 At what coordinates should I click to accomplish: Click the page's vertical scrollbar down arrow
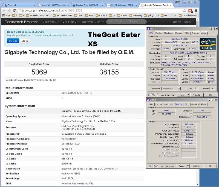click(x=197, y=185)
